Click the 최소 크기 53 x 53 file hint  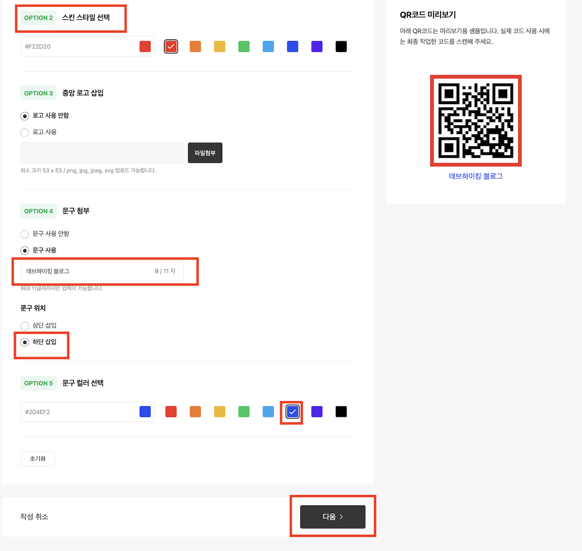click(88, 171)
